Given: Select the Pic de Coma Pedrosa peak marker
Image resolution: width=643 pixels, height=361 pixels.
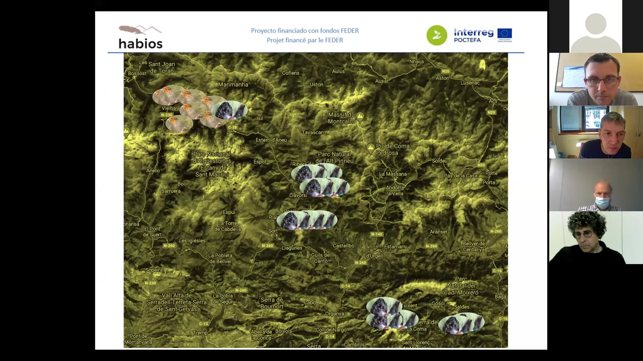Looking at the screenshot, I should click(x=371, y=148).
